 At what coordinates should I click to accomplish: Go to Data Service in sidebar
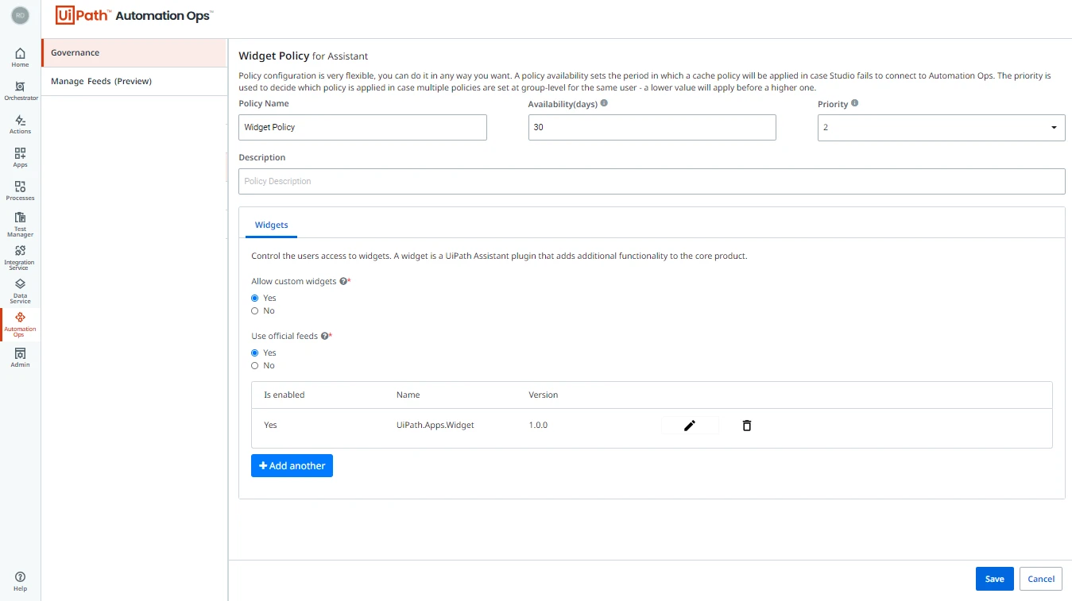click(20, 291)
